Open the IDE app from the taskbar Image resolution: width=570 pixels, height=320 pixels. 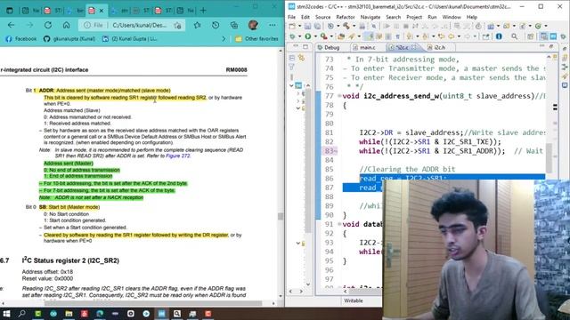tap(161, 314)
